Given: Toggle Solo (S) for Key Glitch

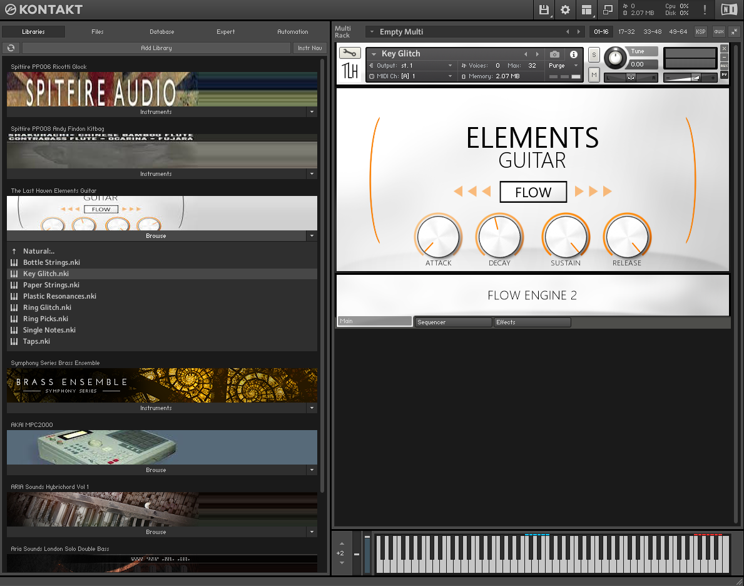Looking at the screenshot, I should 594,55.
